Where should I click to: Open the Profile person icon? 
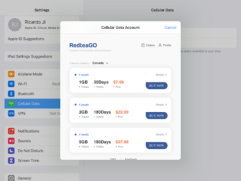(x=160, y=45)
